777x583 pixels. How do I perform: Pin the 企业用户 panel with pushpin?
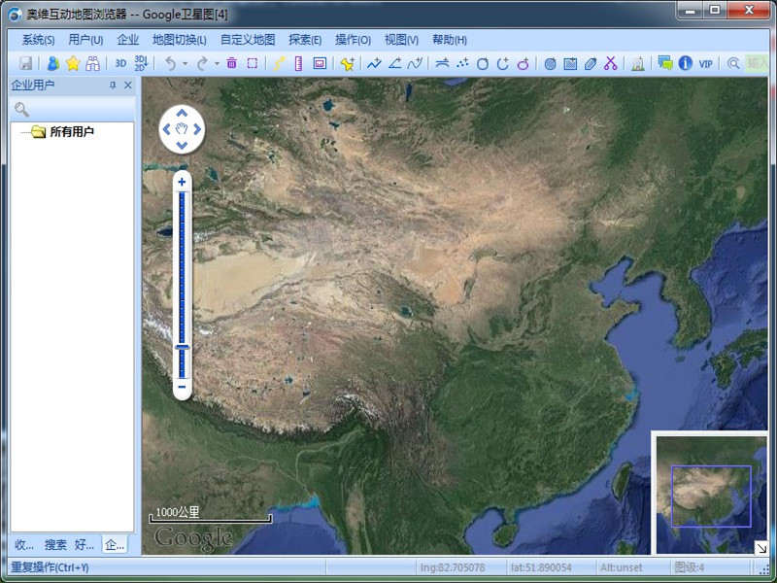[x=113, y=86]
